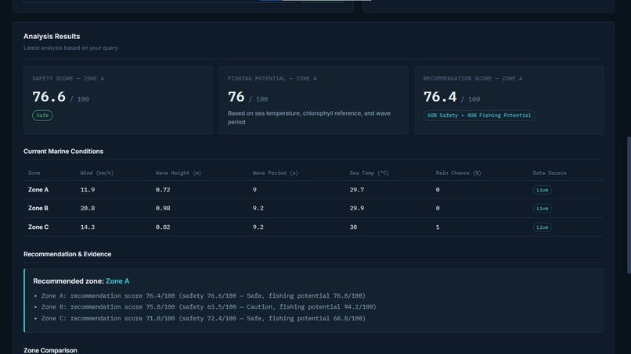This screenshot has width=631, height=354.
Task: Click the Zone C recommendation score 71.0/100 bullet
Action: (x=204, y=318)
